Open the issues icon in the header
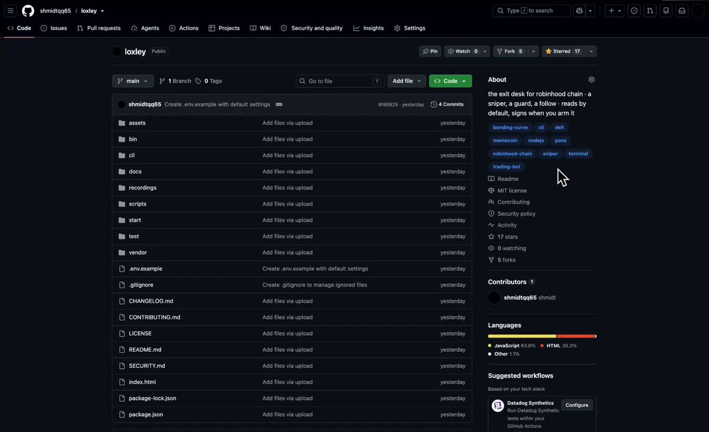 pos(634,11)
